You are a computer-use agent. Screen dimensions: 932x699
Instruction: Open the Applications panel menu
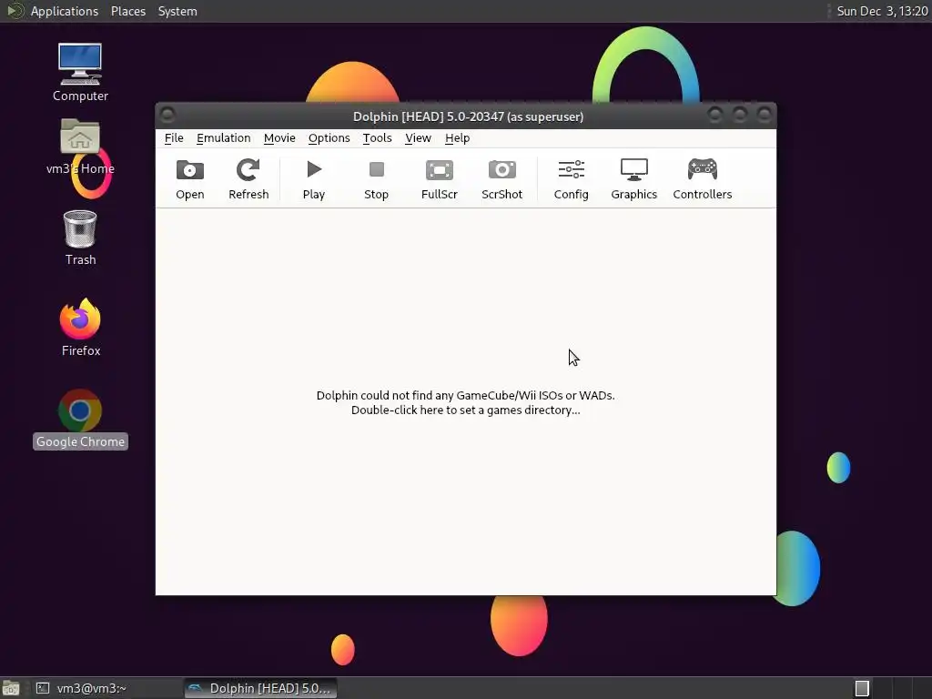pos(65,11)
